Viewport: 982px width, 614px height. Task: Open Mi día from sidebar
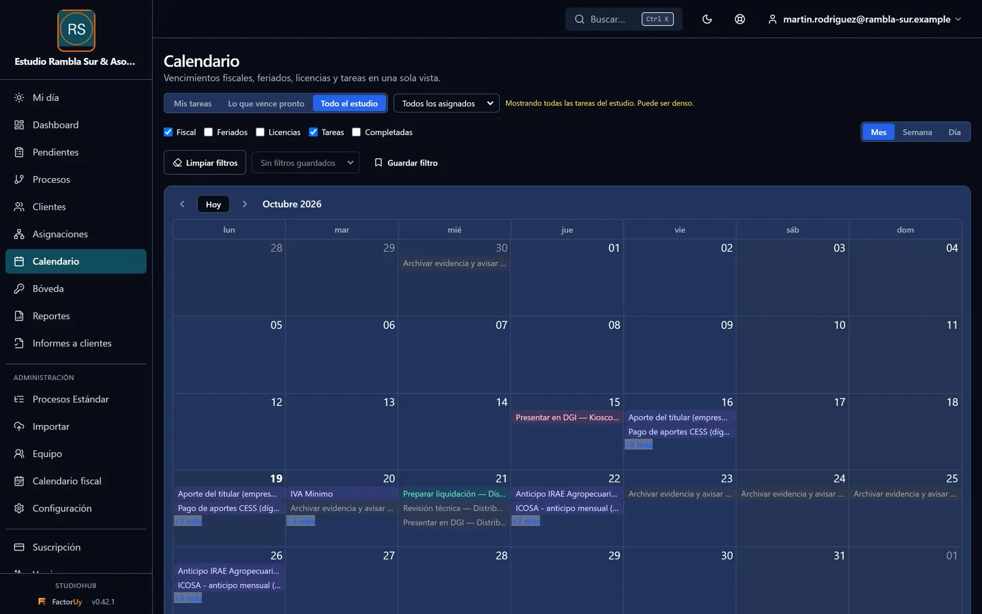(x=76, y=98)
